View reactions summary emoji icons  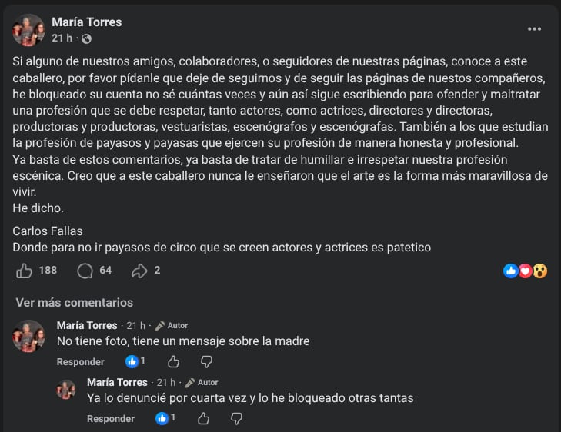click(525, 271)
